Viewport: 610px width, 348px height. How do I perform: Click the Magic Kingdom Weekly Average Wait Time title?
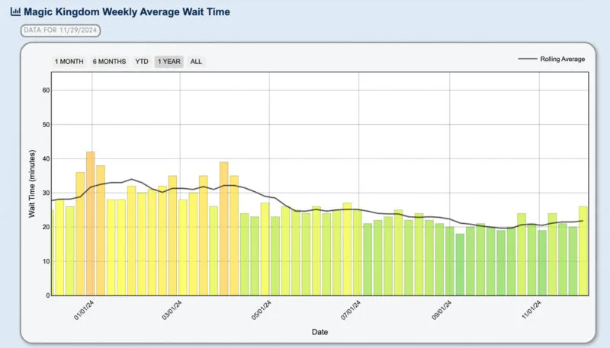[127, 11]
